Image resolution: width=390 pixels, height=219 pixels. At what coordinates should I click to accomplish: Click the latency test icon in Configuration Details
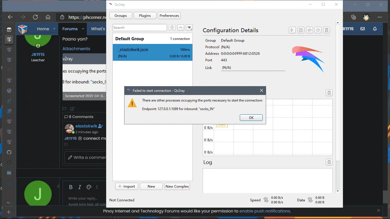coord(318,30)
